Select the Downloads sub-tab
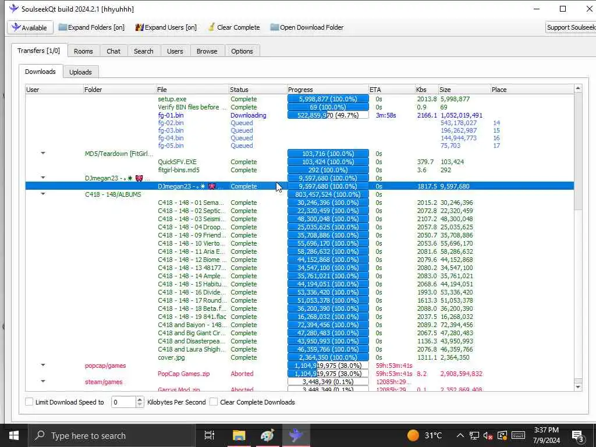 (40, 72)
